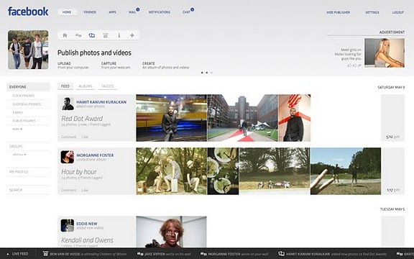Click the thumbs-up icon under the advertisement
414x259 pixels.
[349, 65]
